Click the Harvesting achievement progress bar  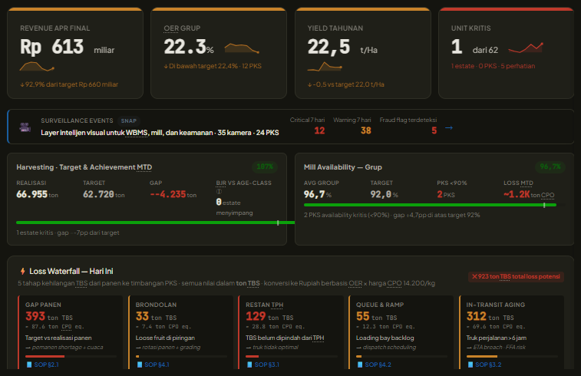click(156, 223)
